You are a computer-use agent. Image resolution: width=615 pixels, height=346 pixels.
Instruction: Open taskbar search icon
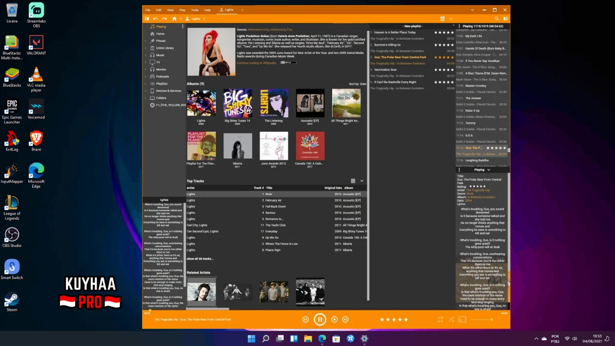pos(266,339)
